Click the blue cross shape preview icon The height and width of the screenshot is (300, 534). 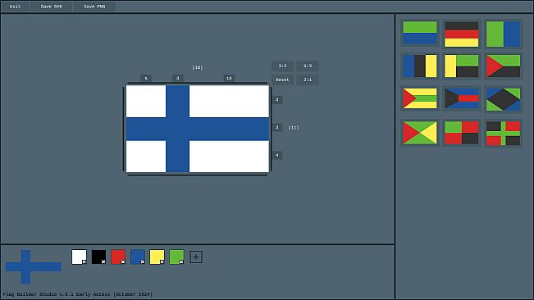tap(34, 266)
